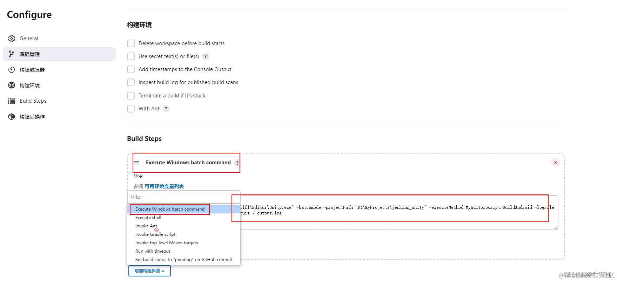Click the help icon next to With Ant
The image size is (617, 281).
pos(166,109)
